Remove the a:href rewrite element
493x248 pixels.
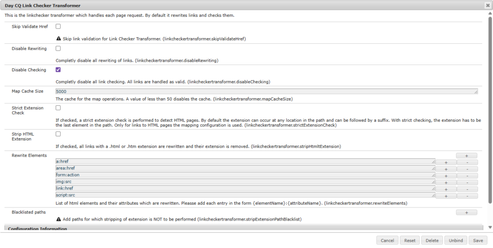click(x=467, y=162)
